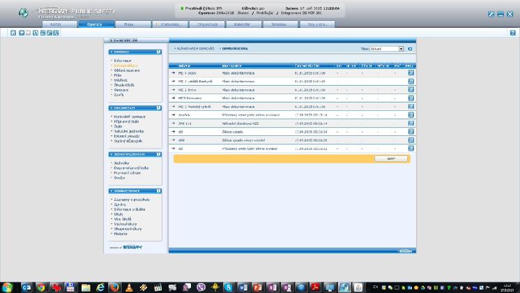The width and height of the screenshot is (520, 293).
Task: Switch to the Komunika... tab
Action: 171,24
